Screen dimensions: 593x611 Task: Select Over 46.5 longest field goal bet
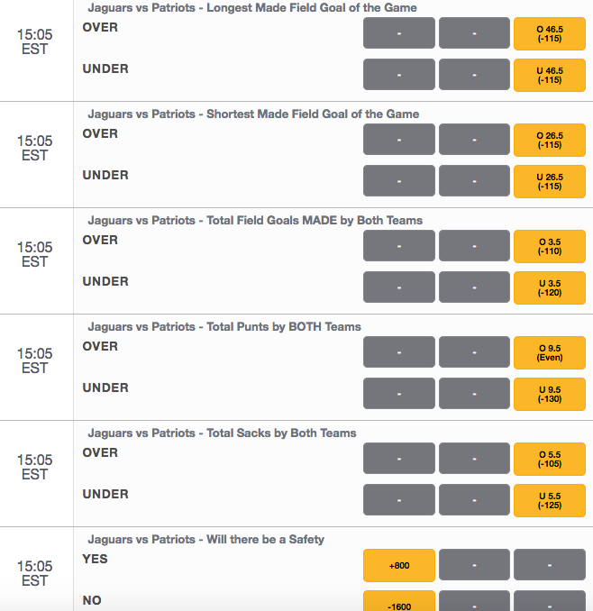point(550,34)
